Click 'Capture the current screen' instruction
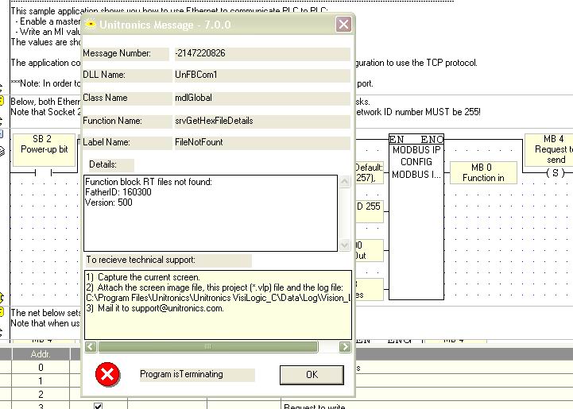Viewport: 573px width, 409px height. [143, 277]
